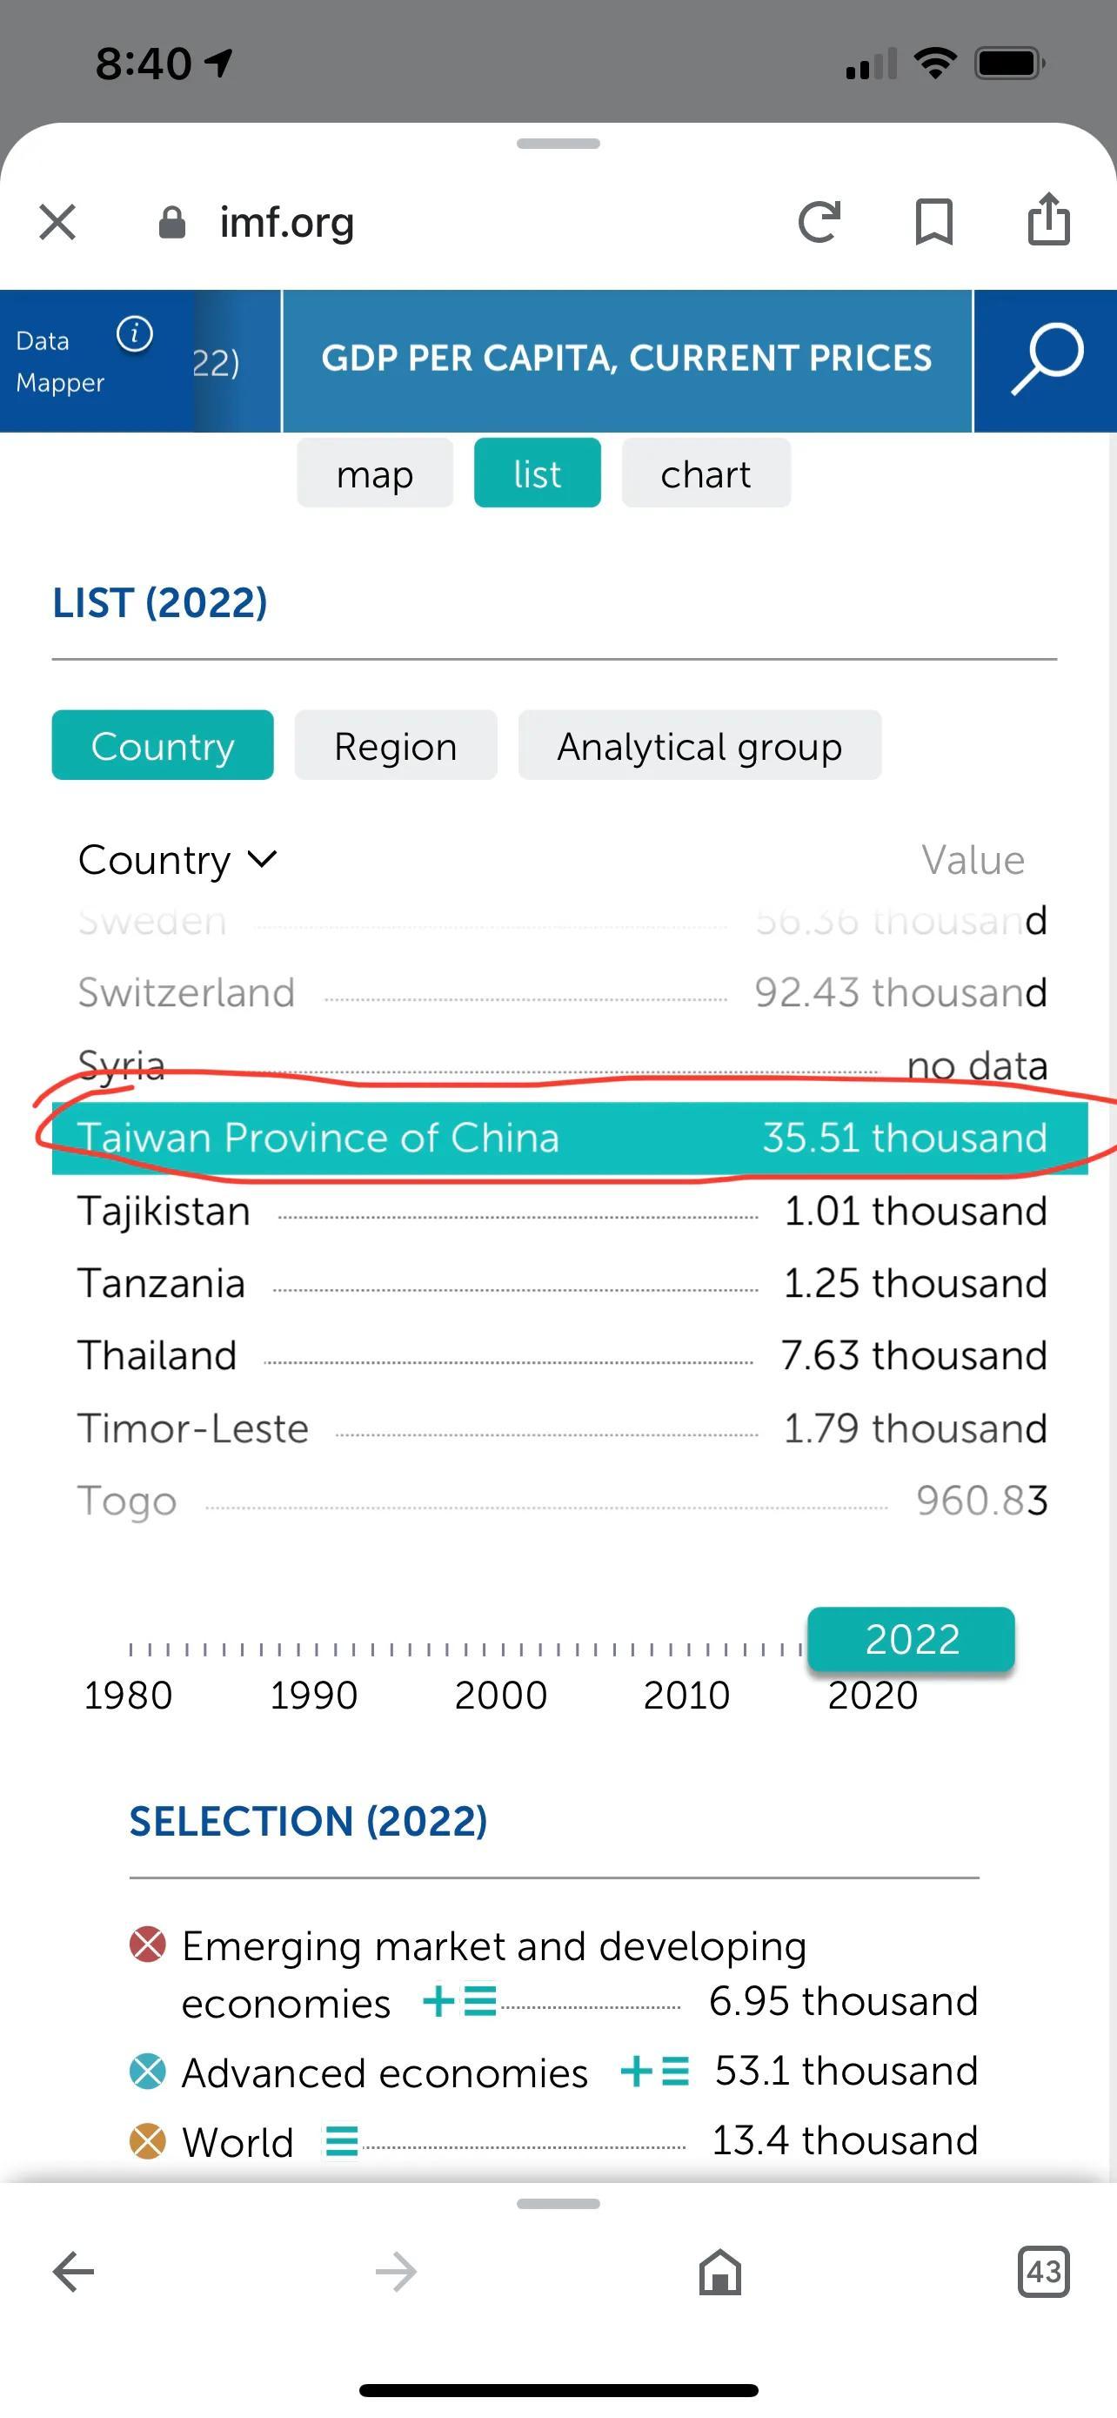Tap the Data Mapper info icon
The width and height of the screenshot is (1117, 2418).
pyautogui.click(x=135, y=333)
